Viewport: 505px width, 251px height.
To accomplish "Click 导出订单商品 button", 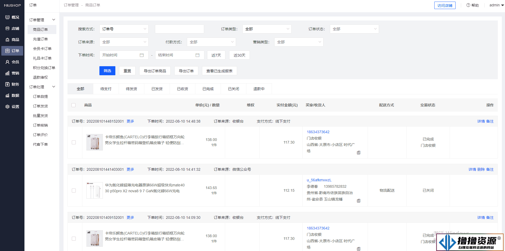I will 155,71.
